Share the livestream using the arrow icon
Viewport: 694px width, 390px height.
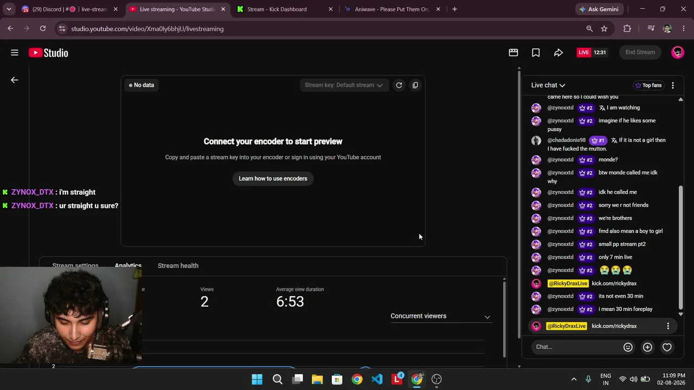[x=558, y=53]
